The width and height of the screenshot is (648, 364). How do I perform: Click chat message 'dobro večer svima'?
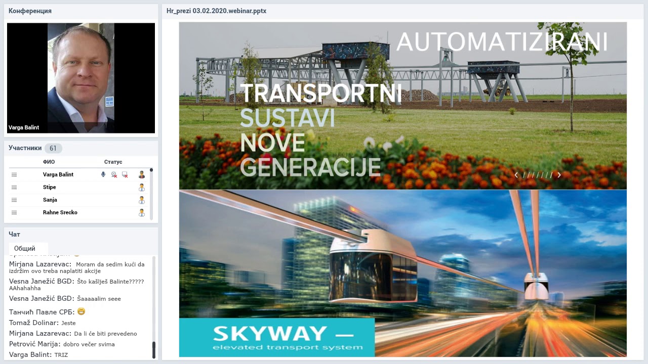click(x=89, y=344)
